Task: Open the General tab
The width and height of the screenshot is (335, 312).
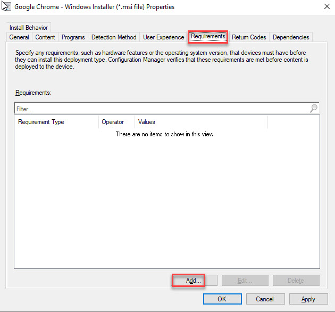Action: [19, 37]
